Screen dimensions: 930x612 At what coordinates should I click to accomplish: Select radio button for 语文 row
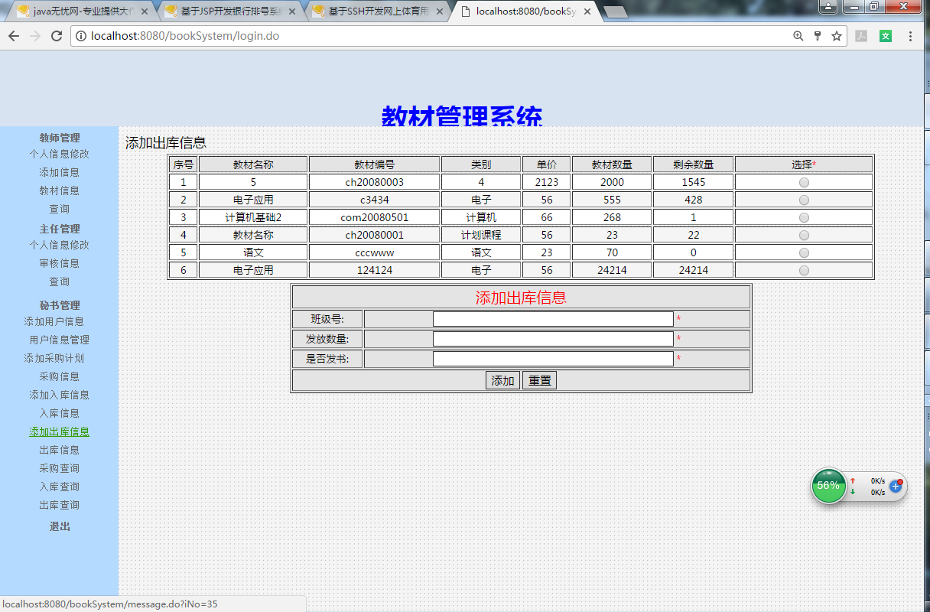point(804,252)
